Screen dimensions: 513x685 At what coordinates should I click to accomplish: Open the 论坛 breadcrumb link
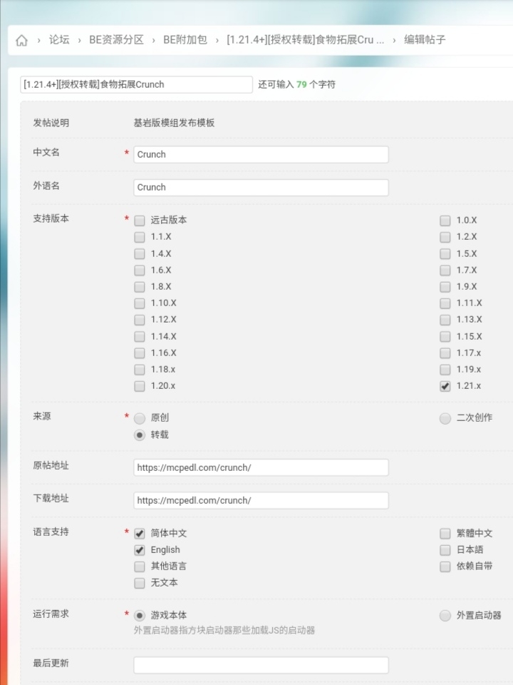[x=59, y=40]
